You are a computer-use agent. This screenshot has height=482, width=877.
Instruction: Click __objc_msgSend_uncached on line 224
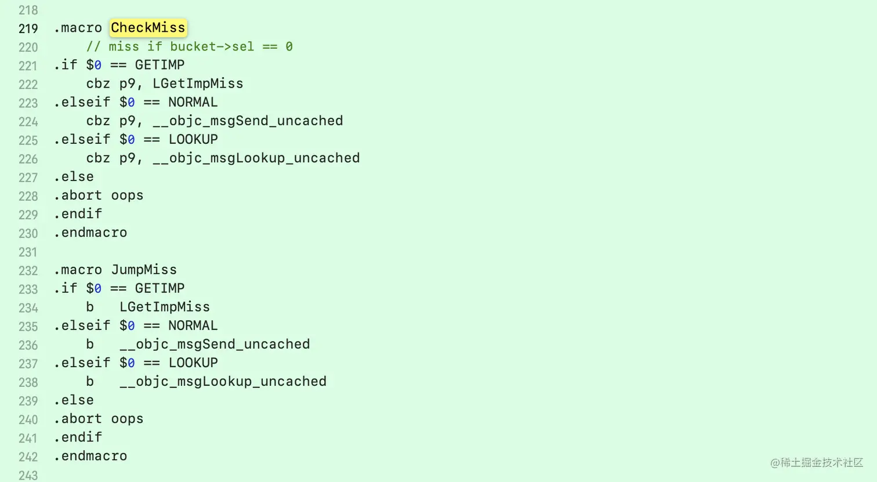click(248, 121)
